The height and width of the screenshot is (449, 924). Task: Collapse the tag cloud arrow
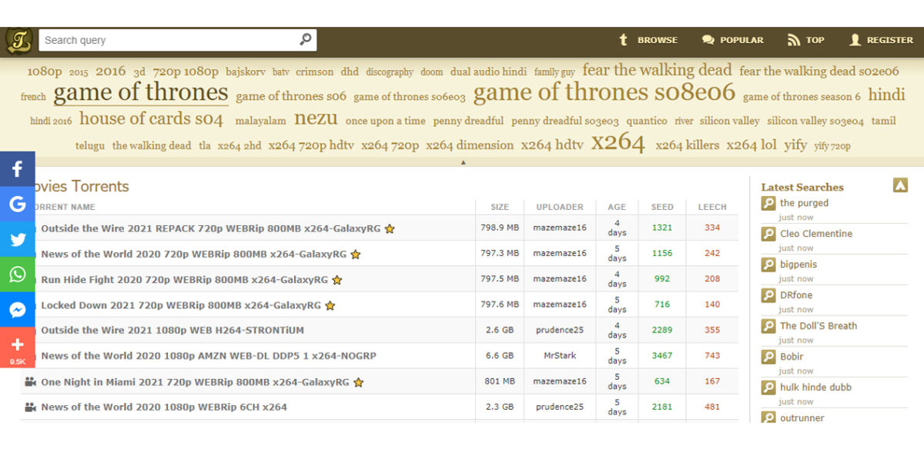pos(463,162)
